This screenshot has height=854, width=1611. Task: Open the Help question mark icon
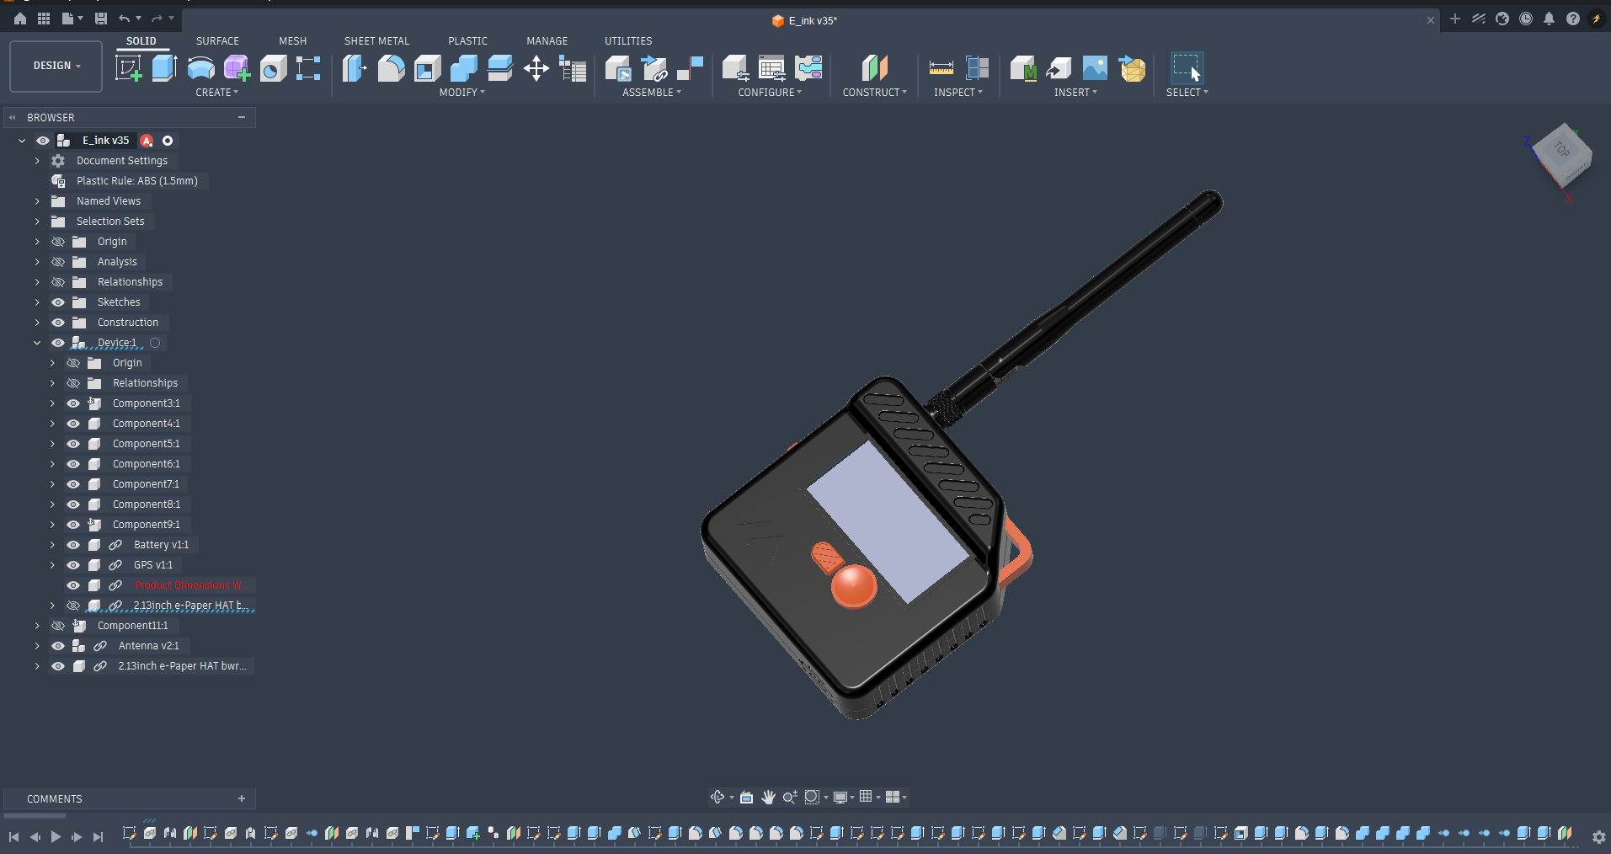pyautogui.click(x=1572, y=19)
